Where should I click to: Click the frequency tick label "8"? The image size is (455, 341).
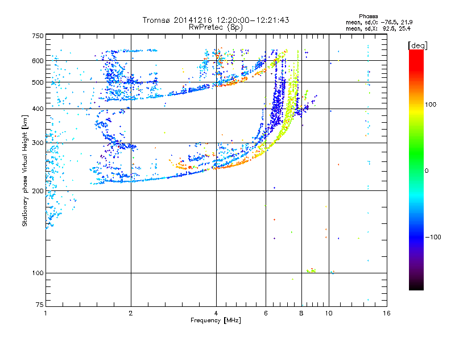[x=301, y=313]
